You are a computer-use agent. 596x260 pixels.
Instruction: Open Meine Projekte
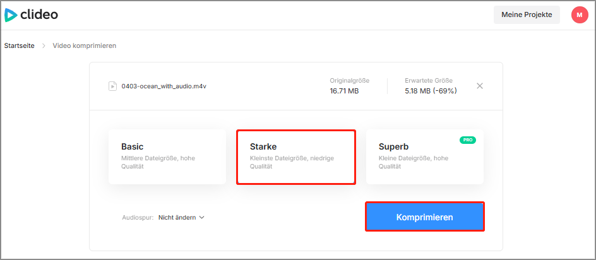click(x=526, y=15)
